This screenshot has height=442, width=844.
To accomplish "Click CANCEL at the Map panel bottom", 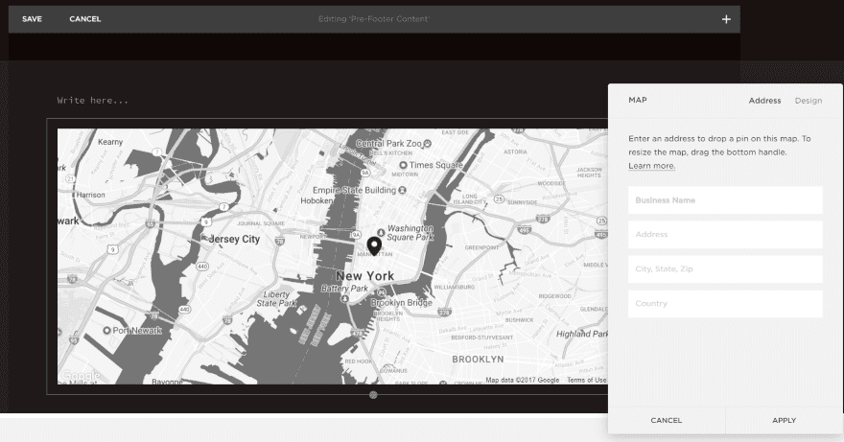I will point(667,420).
